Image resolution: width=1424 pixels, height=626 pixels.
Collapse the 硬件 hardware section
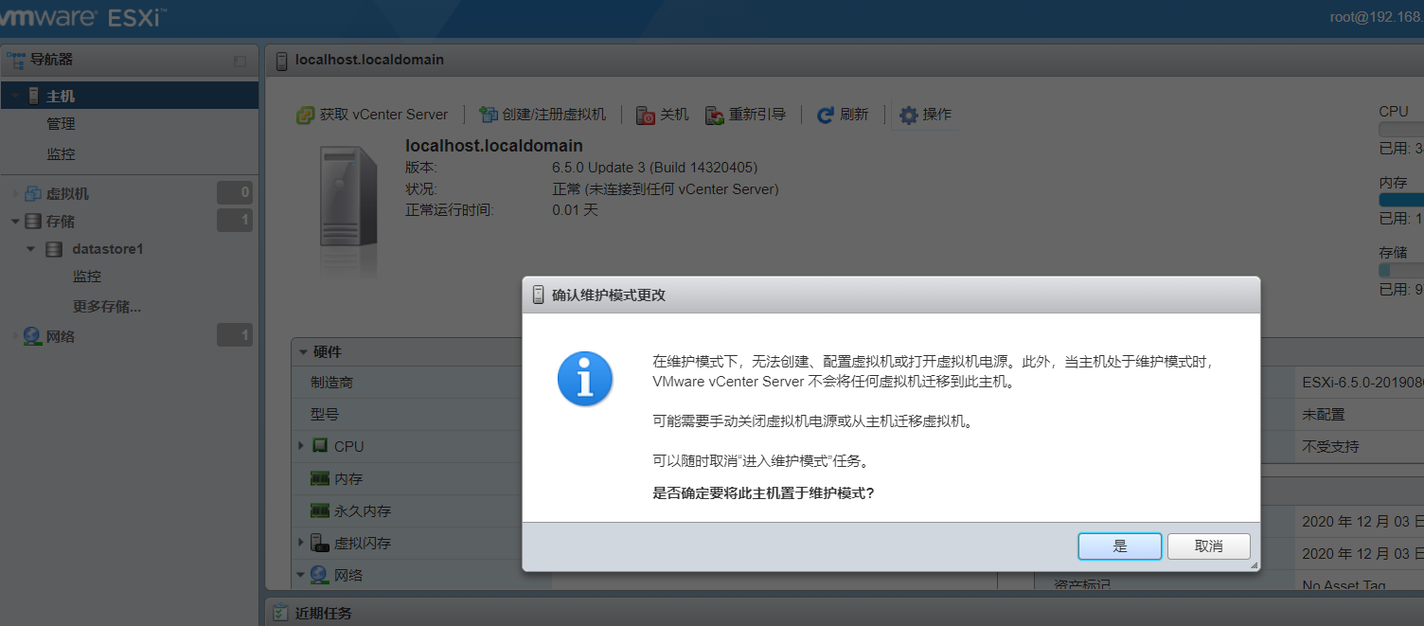304,351
